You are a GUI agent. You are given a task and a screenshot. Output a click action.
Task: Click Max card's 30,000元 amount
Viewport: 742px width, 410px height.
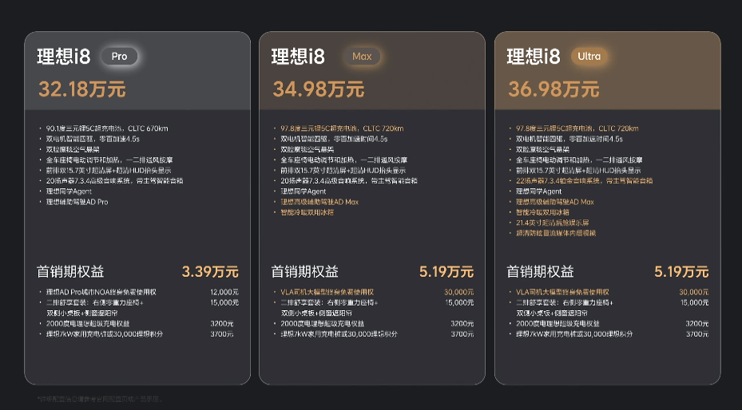(x=458, y=292)
